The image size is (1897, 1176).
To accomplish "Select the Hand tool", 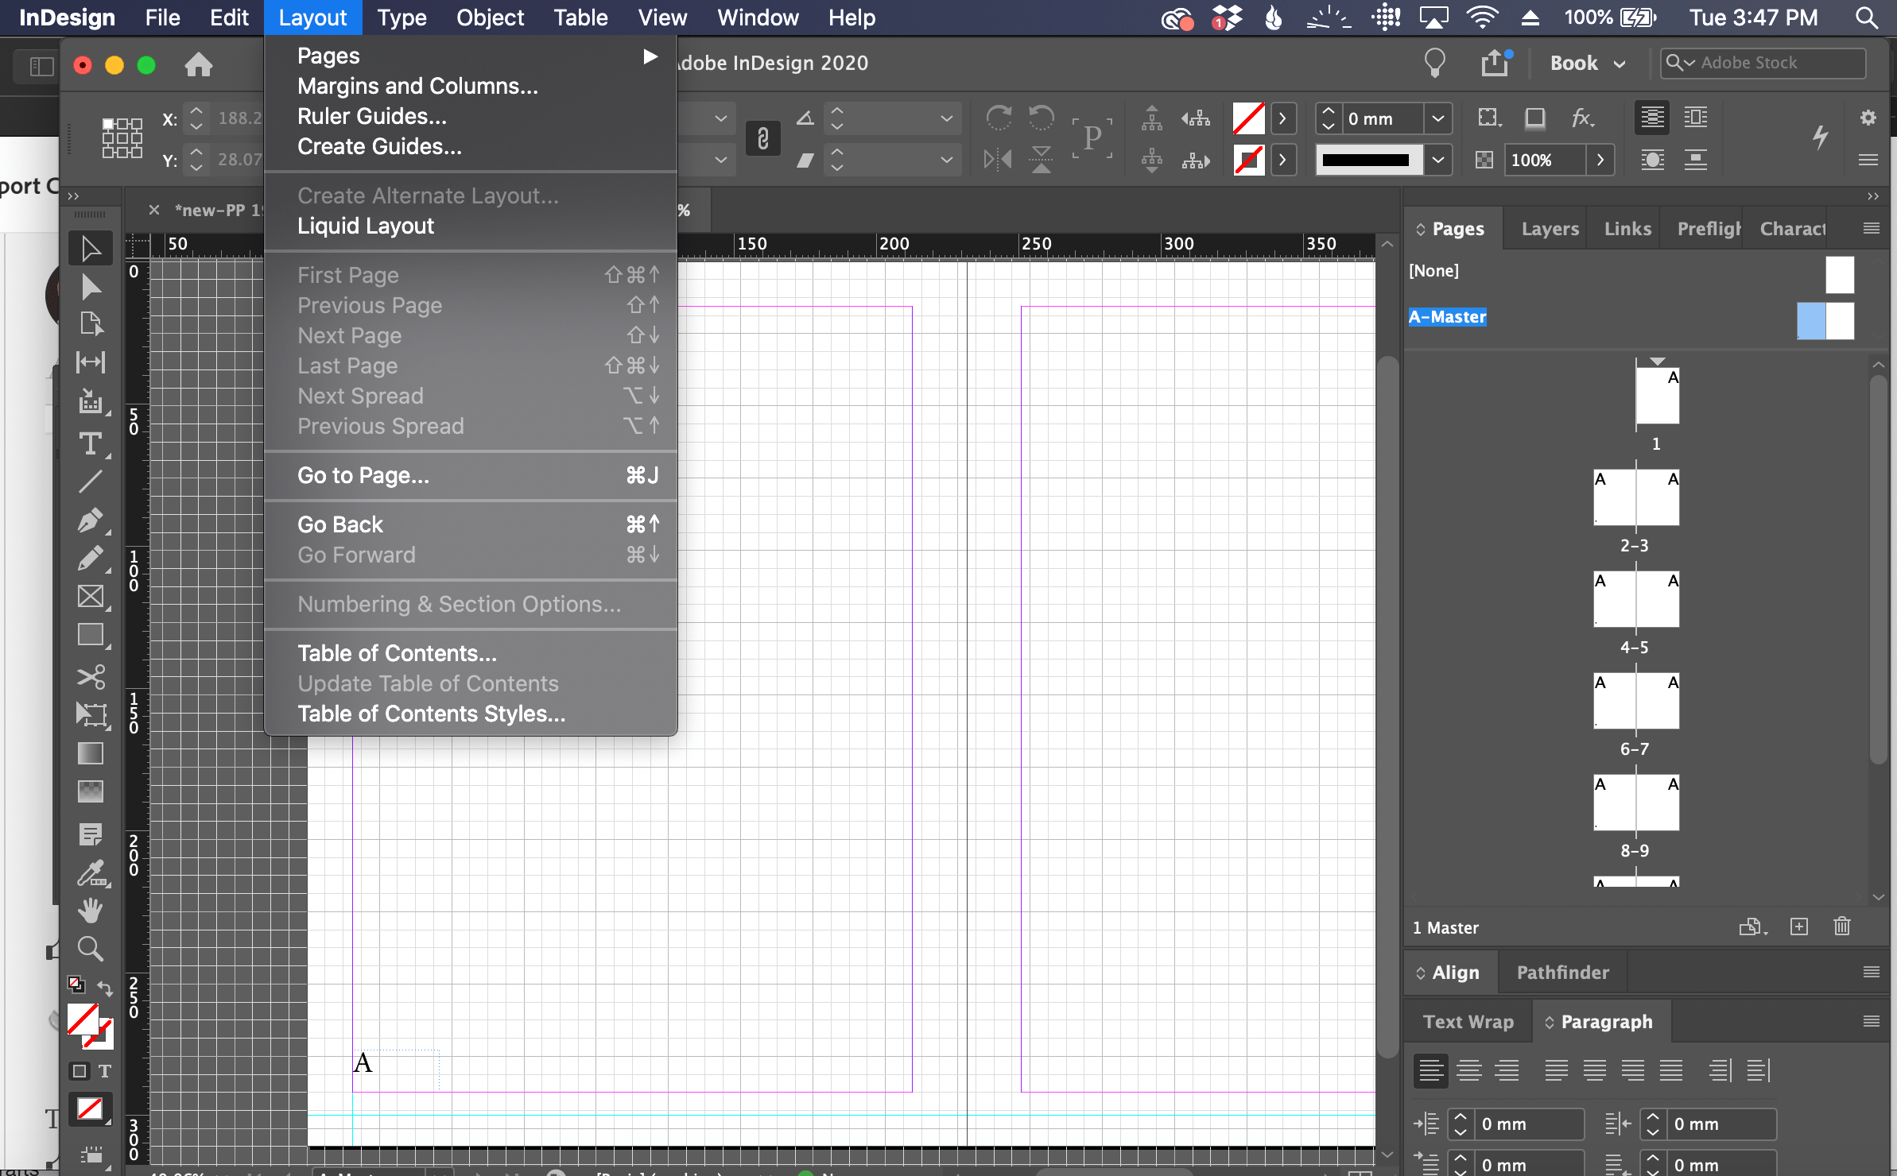I will (91, 910).
